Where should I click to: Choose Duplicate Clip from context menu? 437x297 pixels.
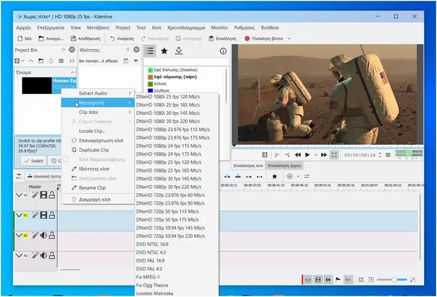[x=98, y=150]
